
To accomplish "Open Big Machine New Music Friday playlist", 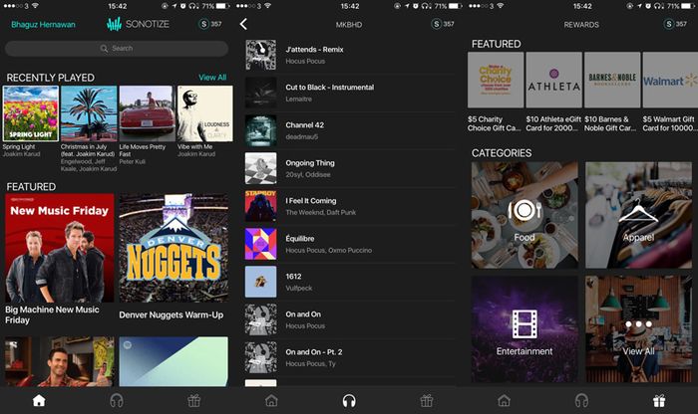I will (x=60, y=248).
